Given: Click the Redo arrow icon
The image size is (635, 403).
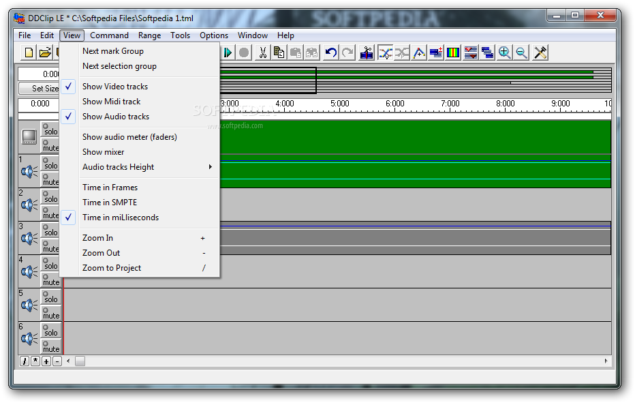Looking at the screenshot, I should pyautogui.click(x=347, y=53).
